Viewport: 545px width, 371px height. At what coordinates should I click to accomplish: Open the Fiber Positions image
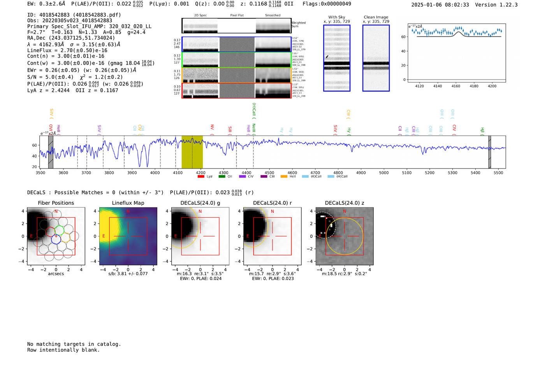tap(56, 236)
